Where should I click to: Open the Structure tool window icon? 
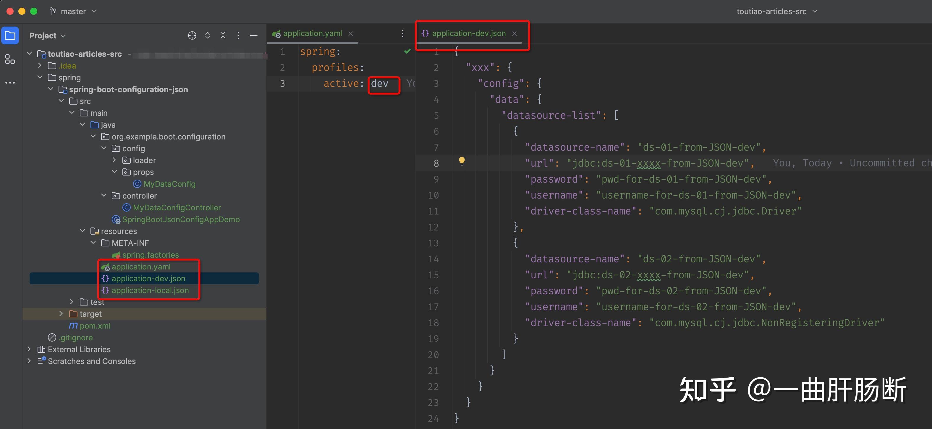click(x=10, y=59)
